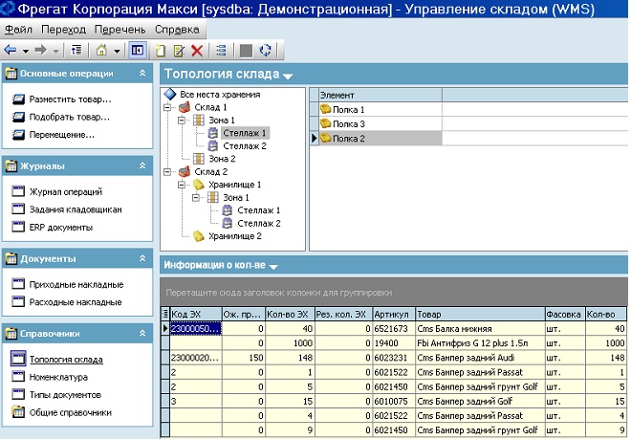Toggle the navigation panel toolbar button

pyautogui.click(x=138, y=51)
